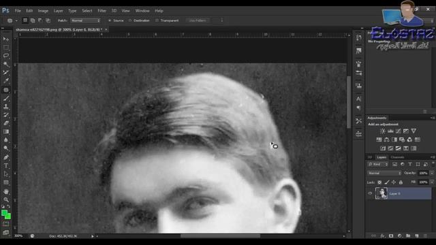Select the Lasso tool
The width and height of the screenshot is (436, 245).
[x=6, y=56]
